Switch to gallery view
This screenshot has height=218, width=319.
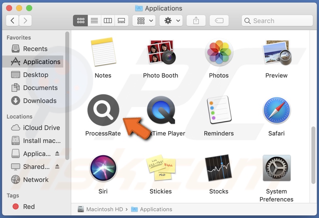point(122,21)
